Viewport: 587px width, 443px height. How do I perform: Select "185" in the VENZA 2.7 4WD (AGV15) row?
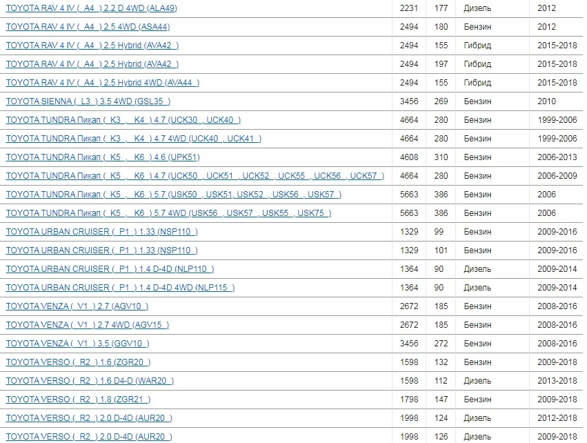click(441, 325)
